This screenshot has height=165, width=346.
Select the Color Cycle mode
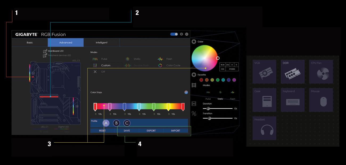tap(169, 65)
